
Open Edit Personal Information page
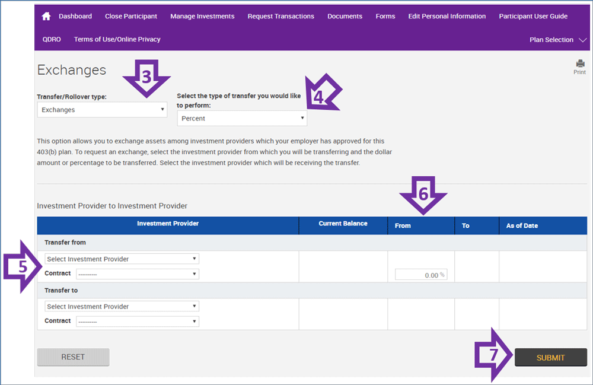coord(447,17)
